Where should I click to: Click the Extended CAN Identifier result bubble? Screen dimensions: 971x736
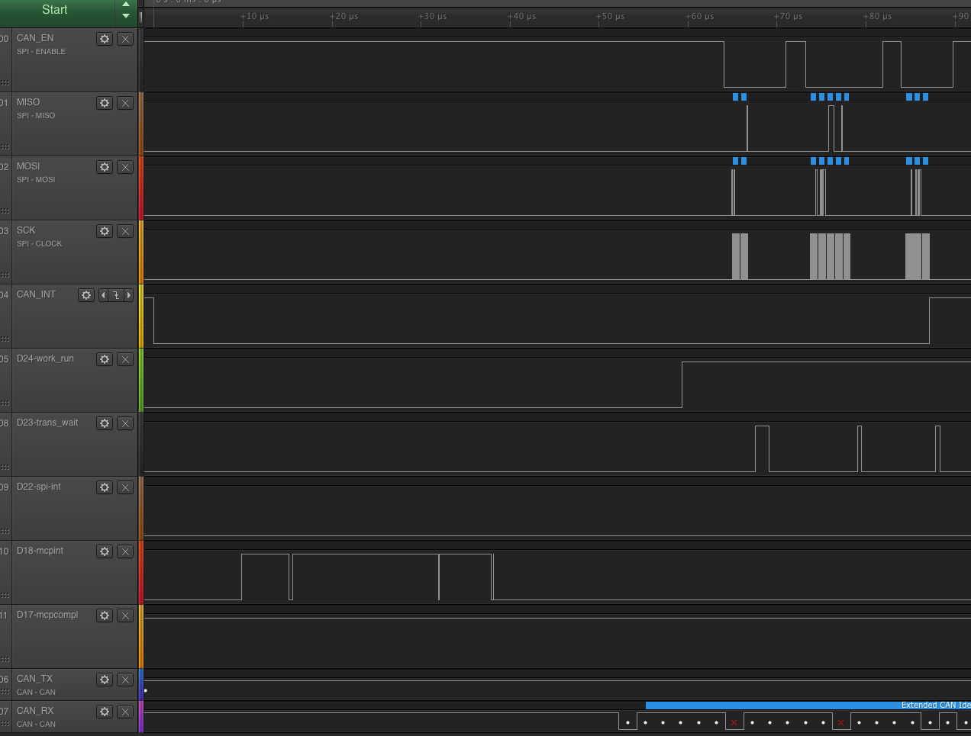pyautogui.click(x=808, y=705)
